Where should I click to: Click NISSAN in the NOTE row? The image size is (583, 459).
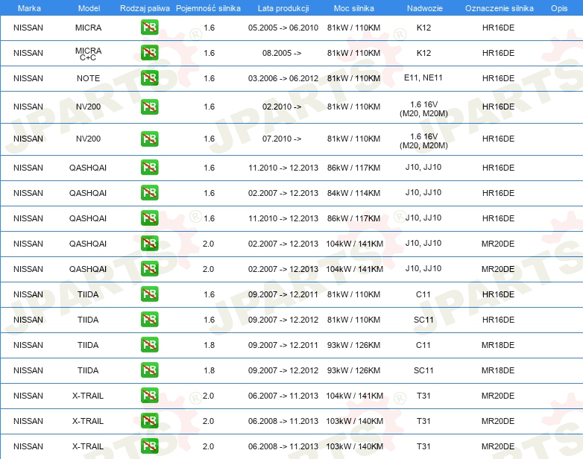[28, 78]
